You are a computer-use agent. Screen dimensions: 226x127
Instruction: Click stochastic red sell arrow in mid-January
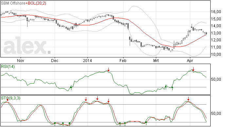tap(97, 98)
